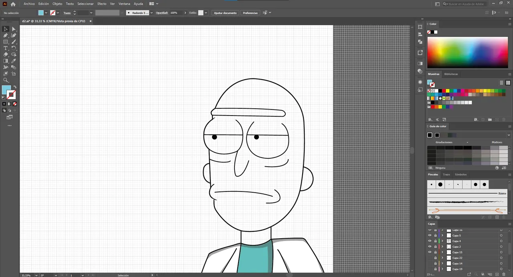Open the Efecto menu
Screen dimensions: 513x277
(x=102, y=4)
